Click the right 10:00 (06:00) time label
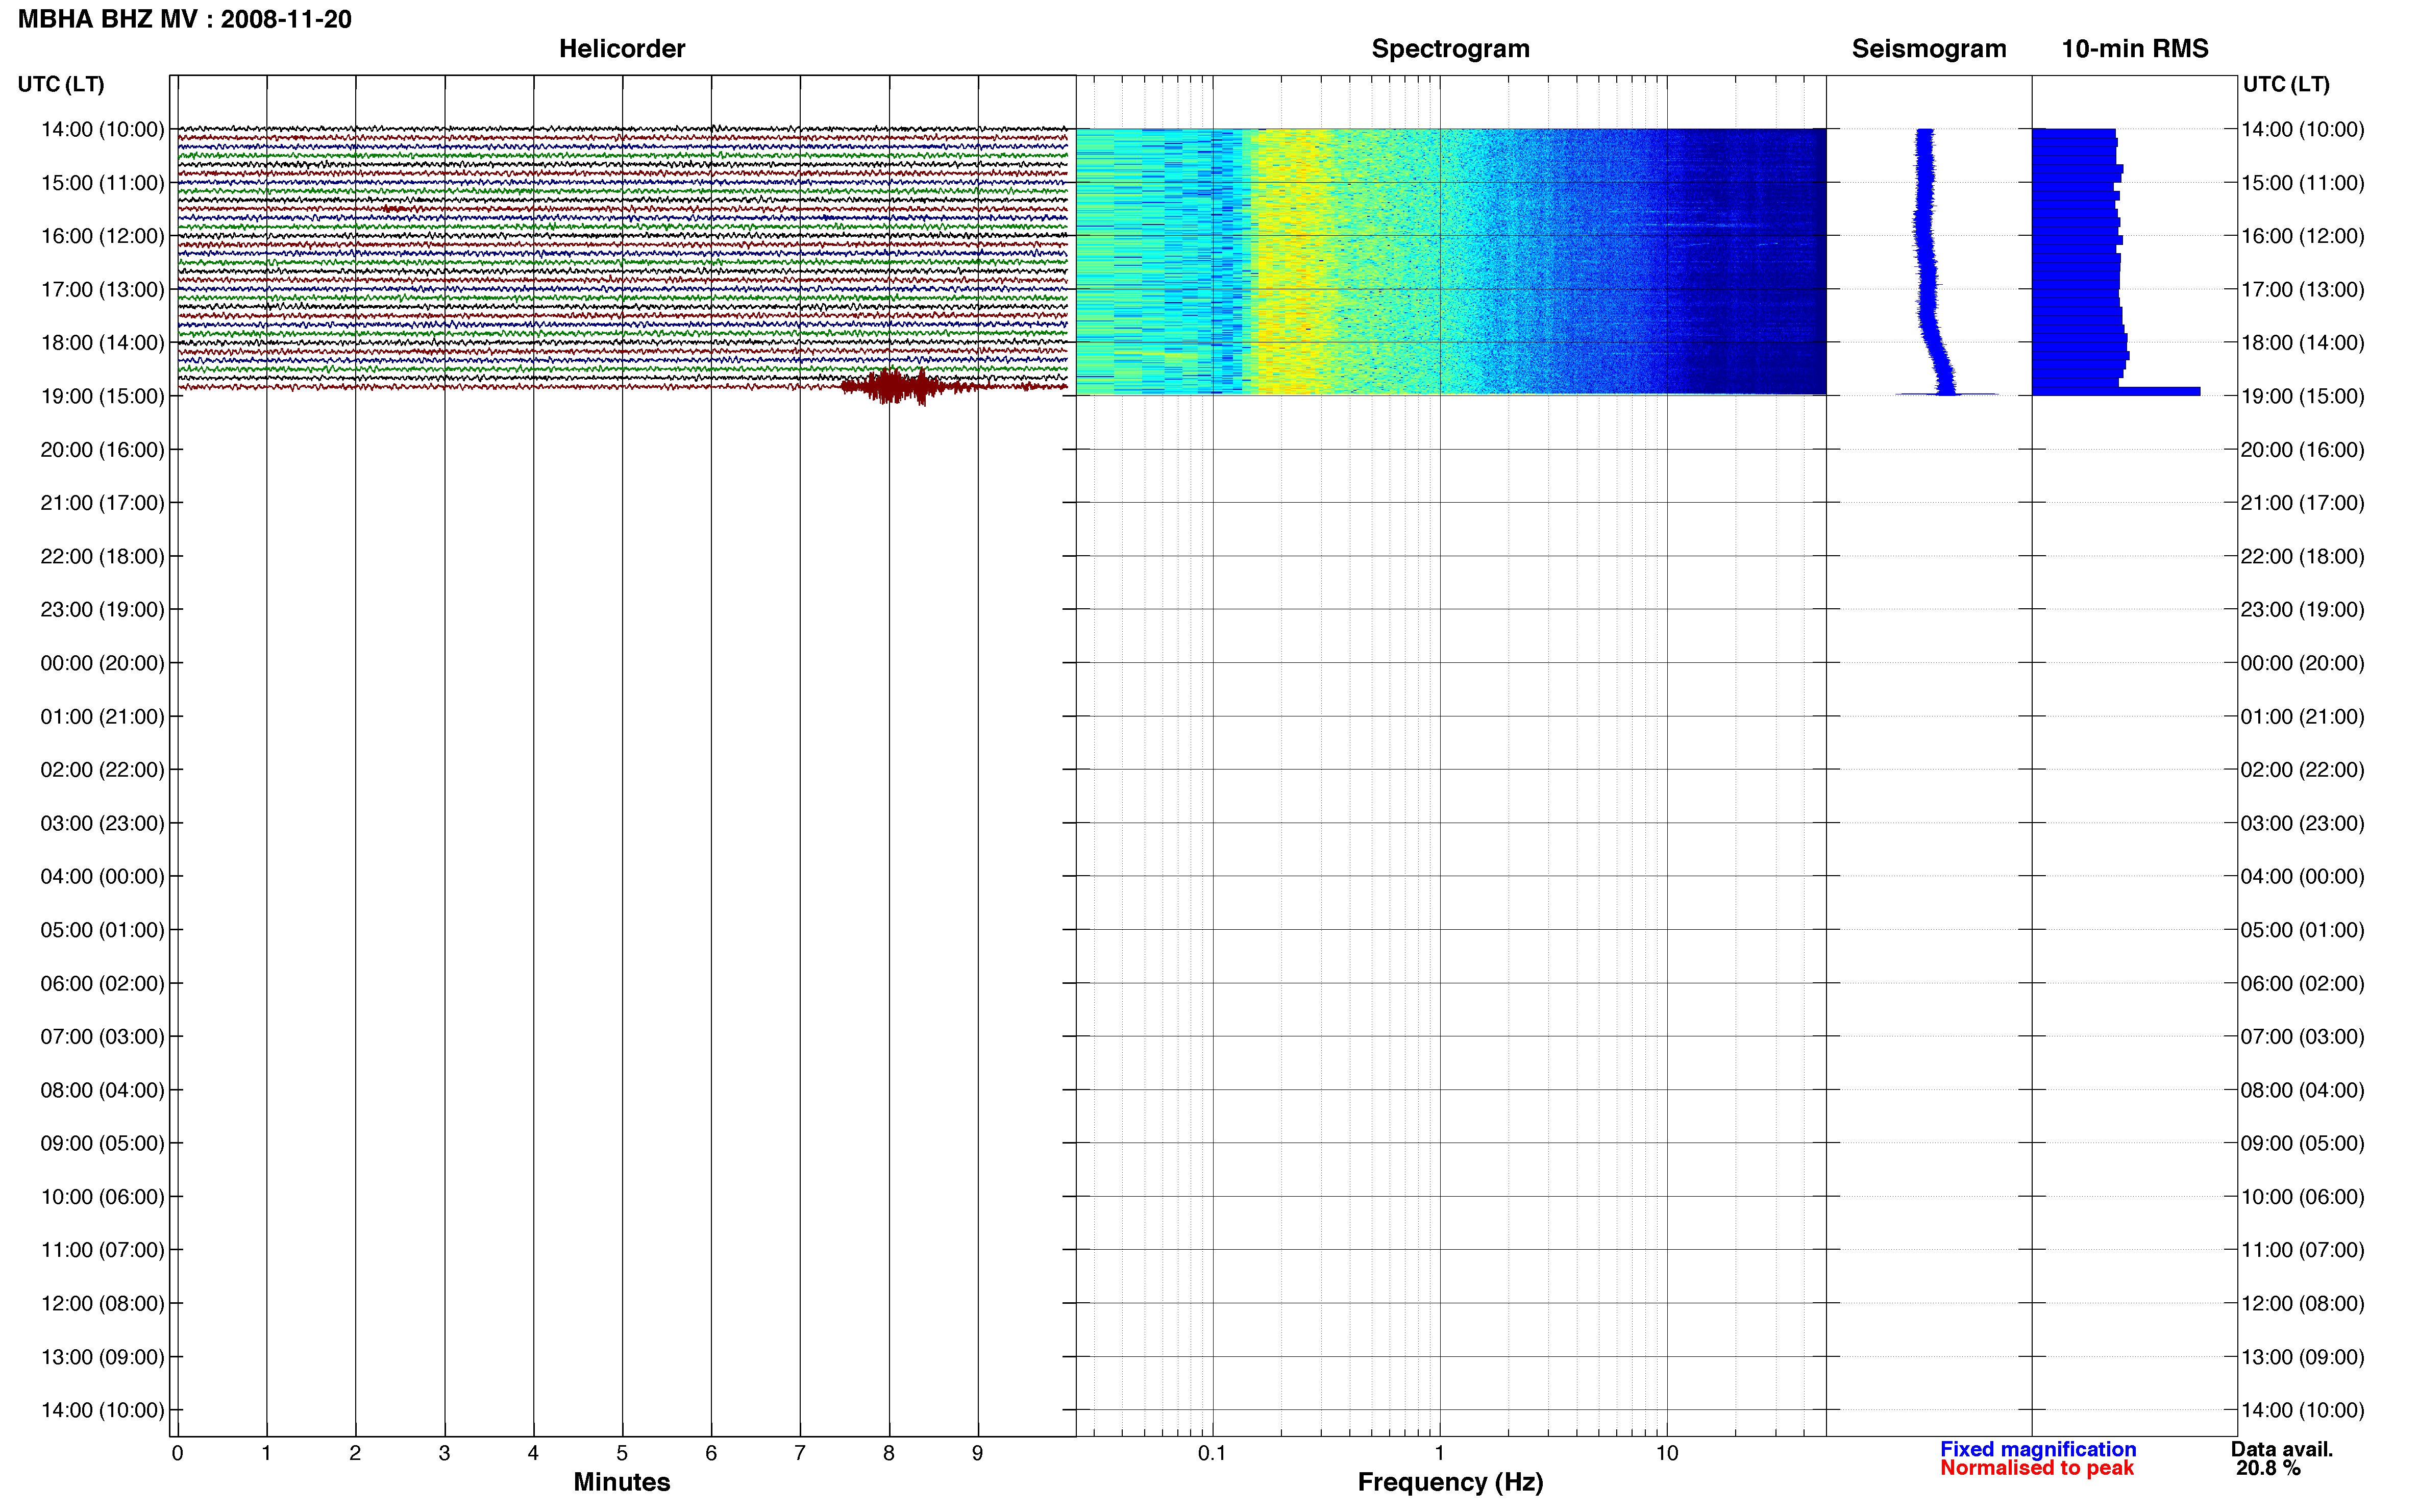The width and height of the screenshot is (2419, 1512). click(2302, 1196)
